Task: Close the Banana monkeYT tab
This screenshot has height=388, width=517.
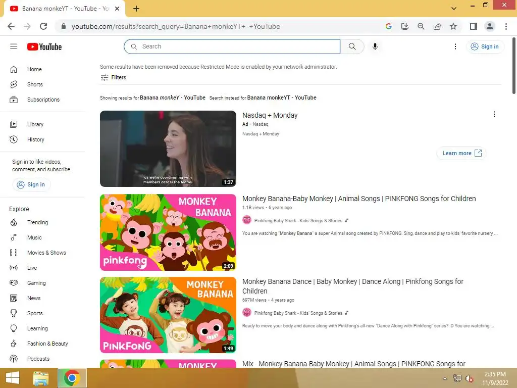Action: pos(117,9)
